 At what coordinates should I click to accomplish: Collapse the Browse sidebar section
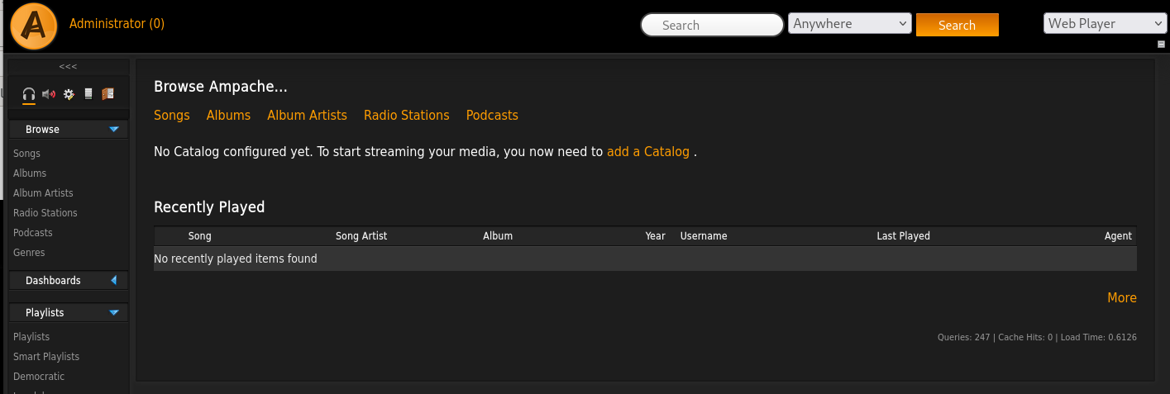tap(113, 130)
